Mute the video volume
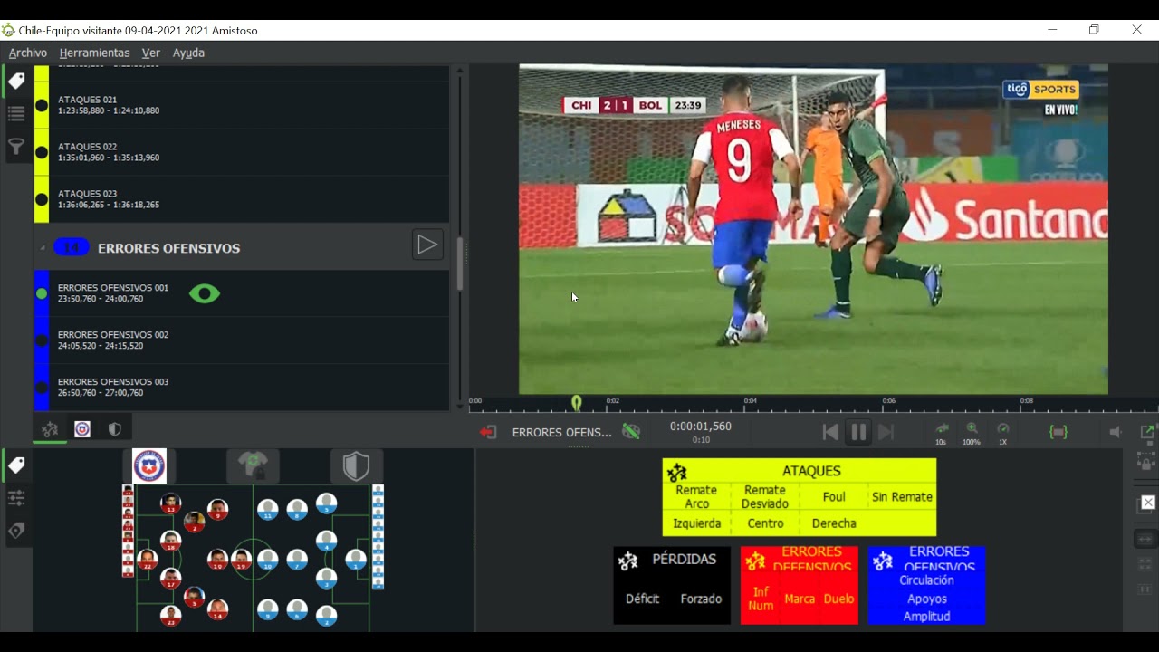Image resolution: width=1159 pixels, height=652 pixels. point(1115,433)
